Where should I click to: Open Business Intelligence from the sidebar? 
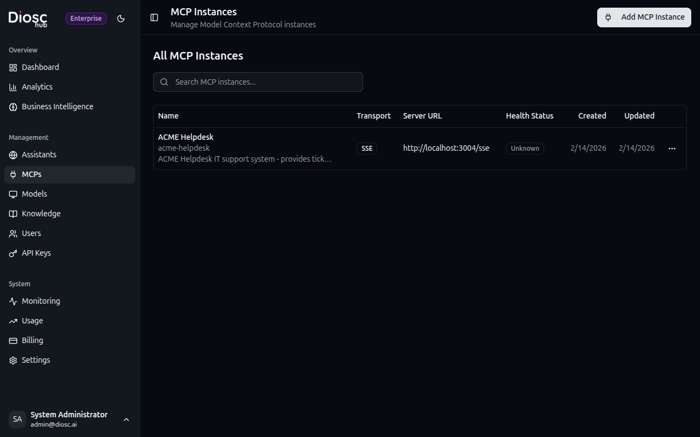[13, 107]
